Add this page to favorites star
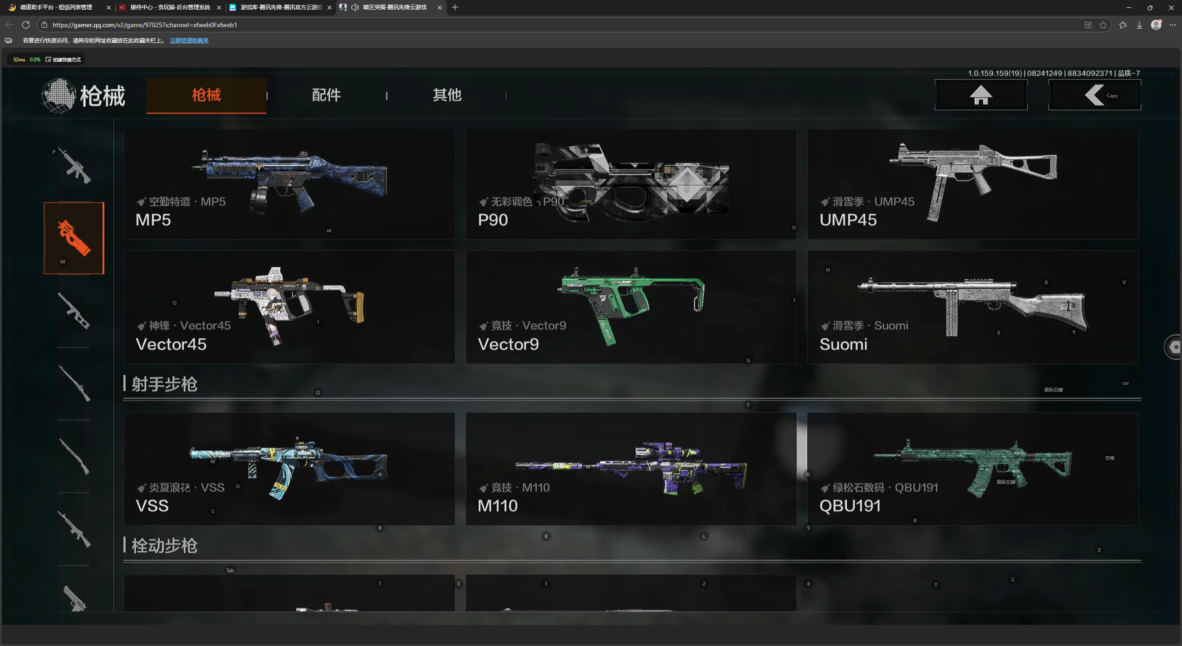The width and height of the screenshot is (1182, 646). click(x=1103, y=25)
